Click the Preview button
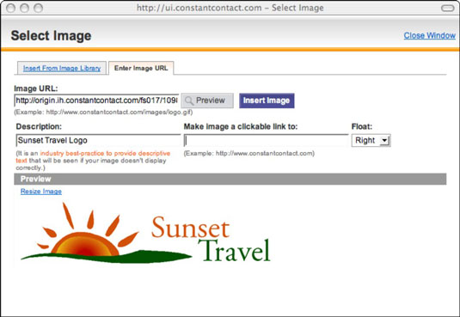The height and width of the screenshot is (317, 460). (207, 101)
